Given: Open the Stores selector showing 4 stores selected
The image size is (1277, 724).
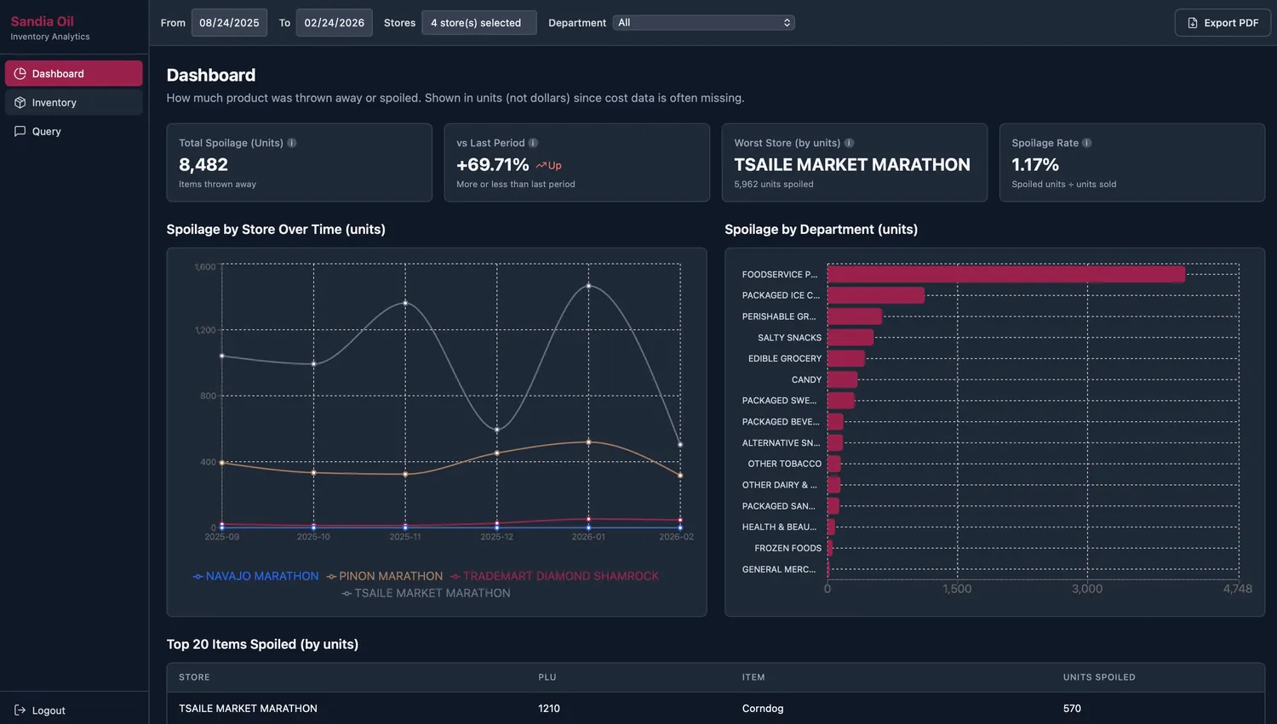Looking at the screenshot, I should (x=478, y=22).
